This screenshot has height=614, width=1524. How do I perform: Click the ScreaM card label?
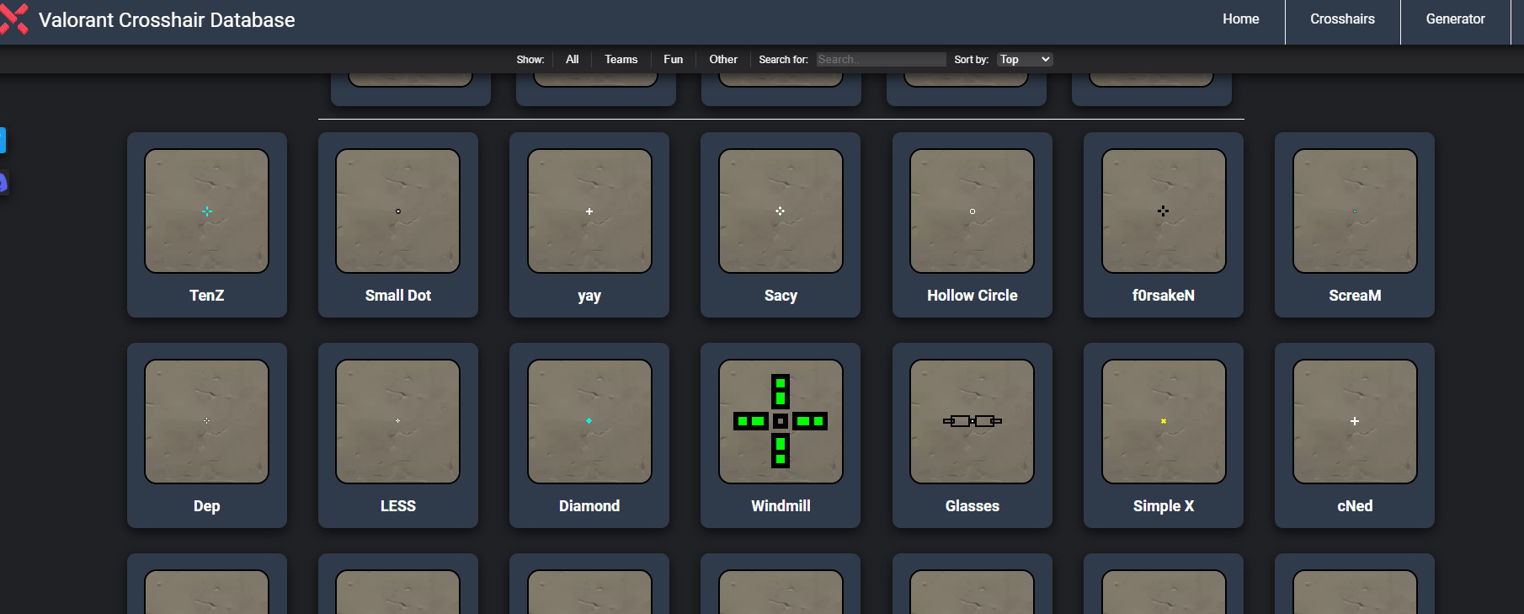[x=1355, y=296]
